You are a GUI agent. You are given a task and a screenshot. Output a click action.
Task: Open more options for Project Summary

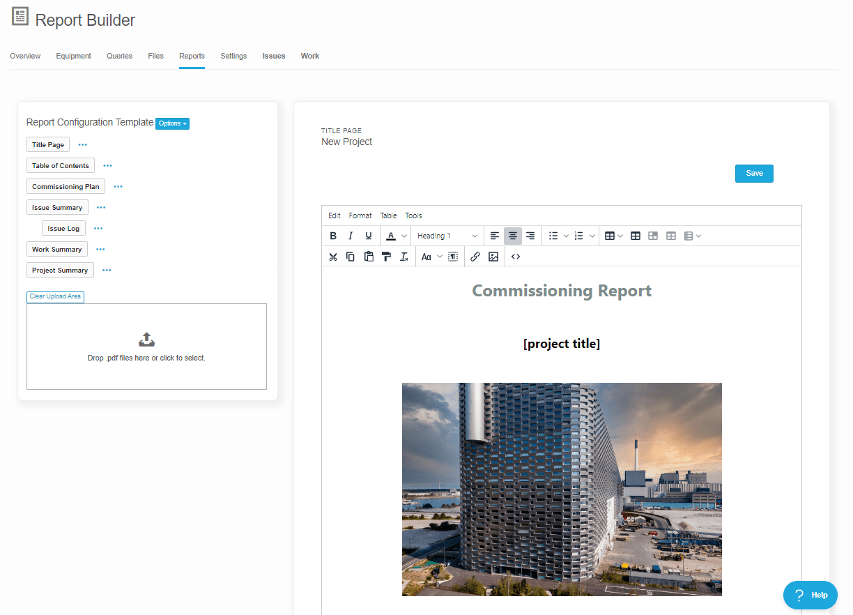point(107,271)
